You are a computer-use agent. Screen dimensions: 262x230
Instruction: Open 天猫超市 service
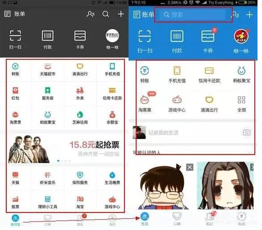tap(48, 70)
